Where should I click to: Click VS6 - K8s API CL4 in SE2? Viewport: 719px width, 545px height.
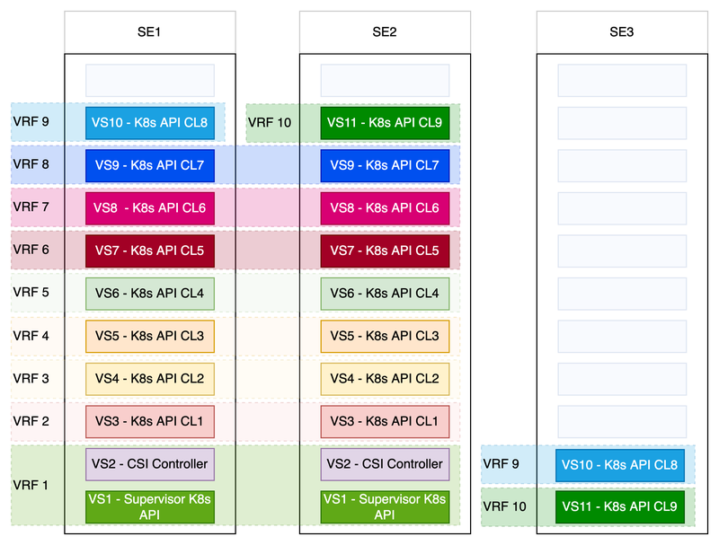pyautogui.click(x=385, y=294)
